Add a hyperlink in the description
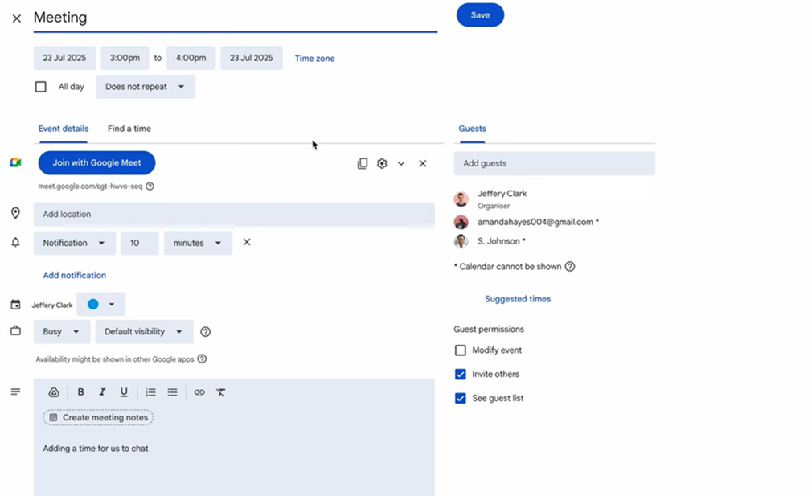Screen dimensions: 812x496 tap(199, 392)
